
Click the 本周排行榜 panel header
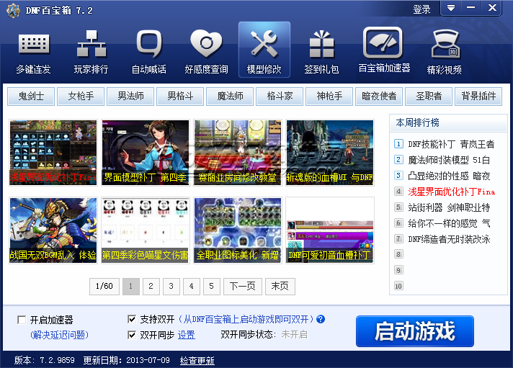coord(448,122)
